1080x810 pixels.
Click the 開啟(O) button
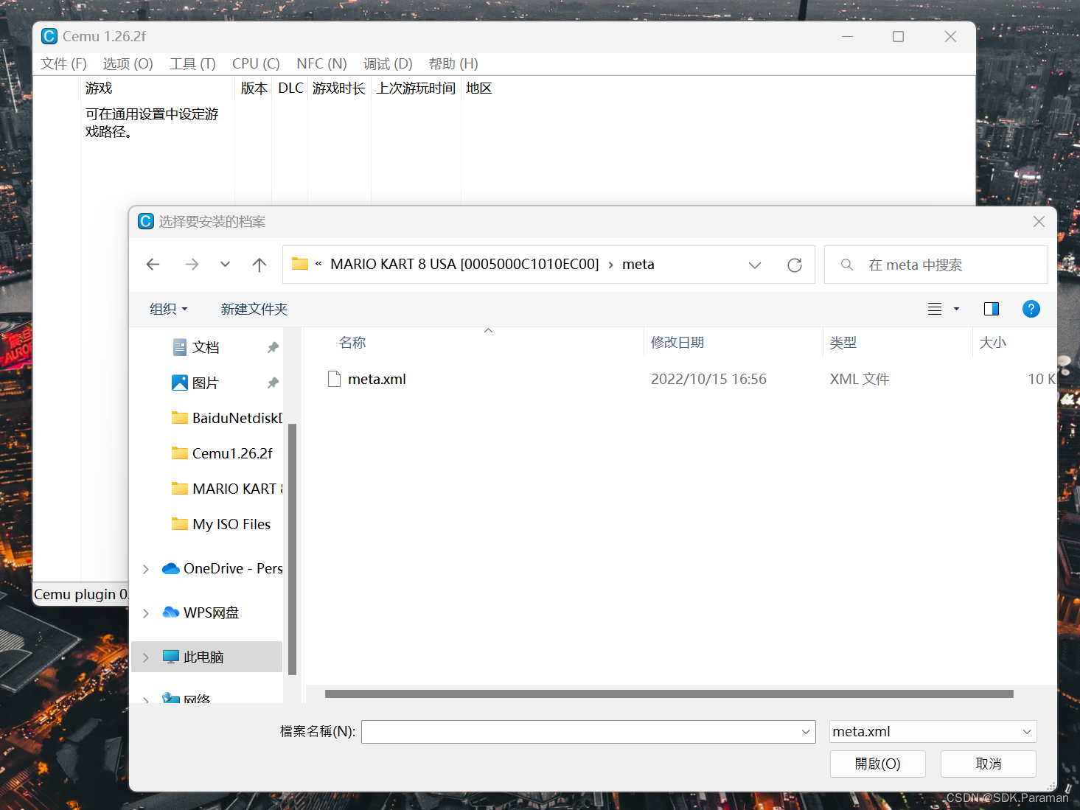point(877,764)
